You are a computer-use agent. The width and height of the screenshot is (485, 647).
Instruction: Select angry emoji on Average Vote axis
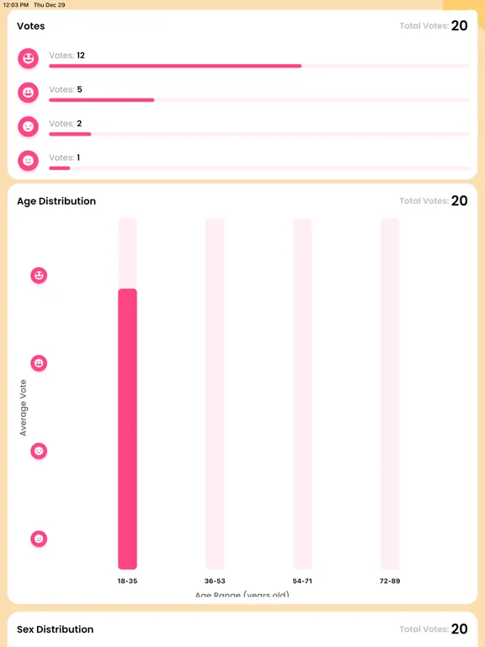pyautogui.click(x=39, y=451)
